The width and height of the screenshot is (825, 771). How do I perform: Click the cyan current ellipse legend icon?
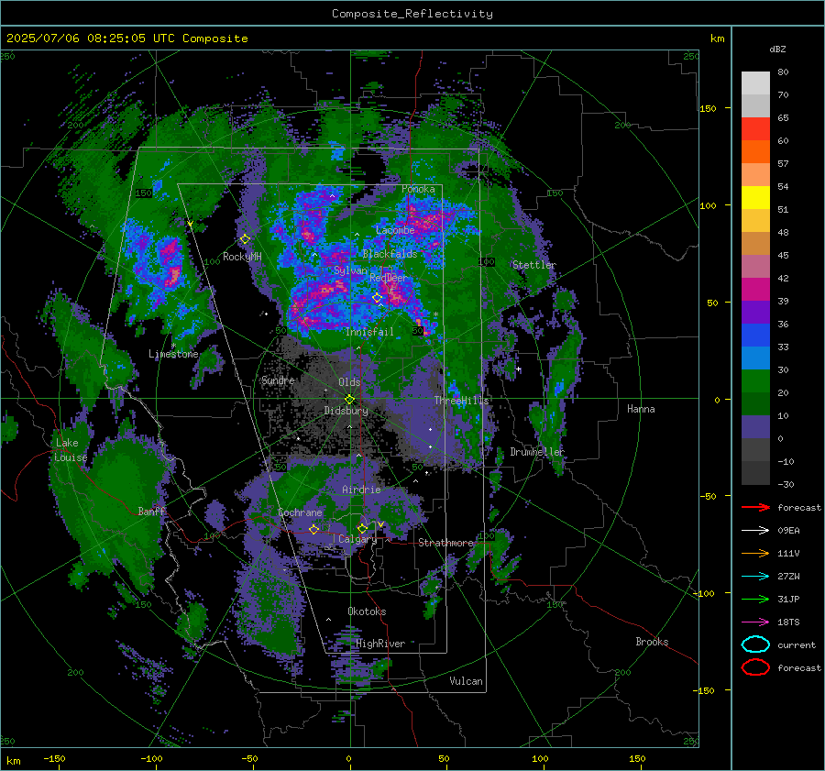point(755,644)
